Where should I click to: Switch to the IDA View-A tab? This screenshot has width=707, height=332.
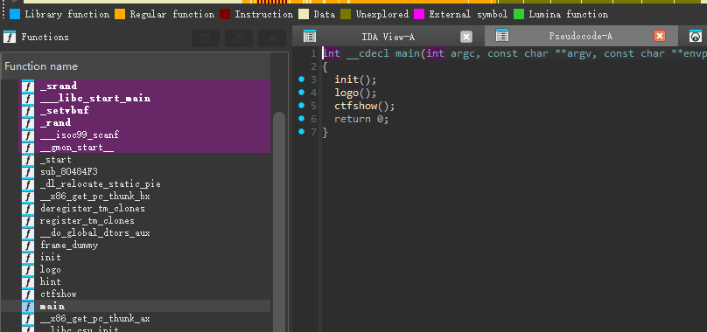(x=388, y=37)
